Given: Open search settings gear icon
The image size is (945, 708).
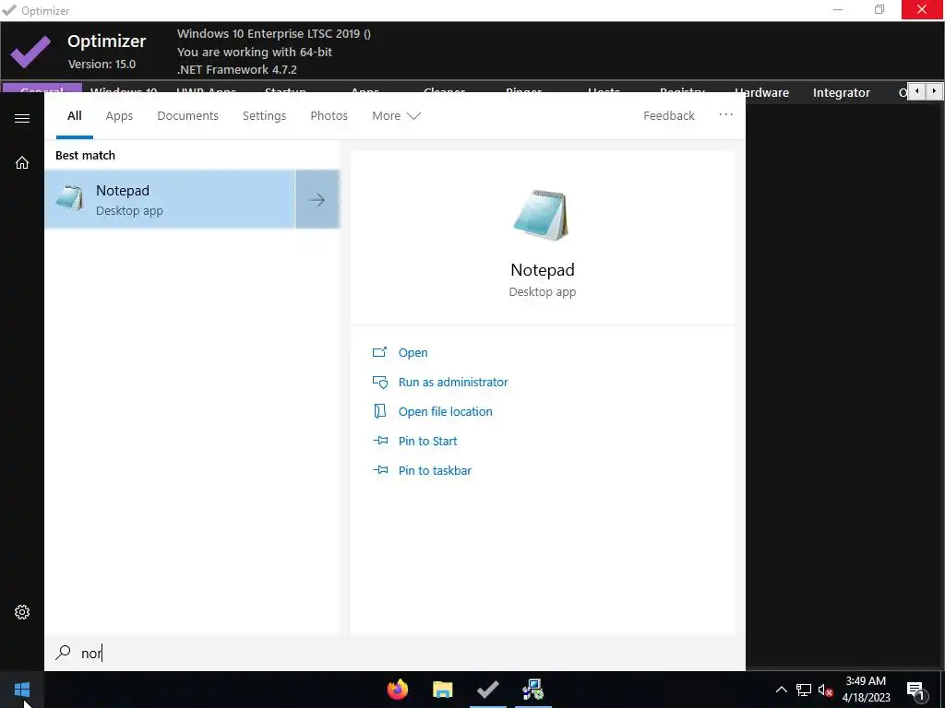Looking at the screenshot, I should 22,612.
